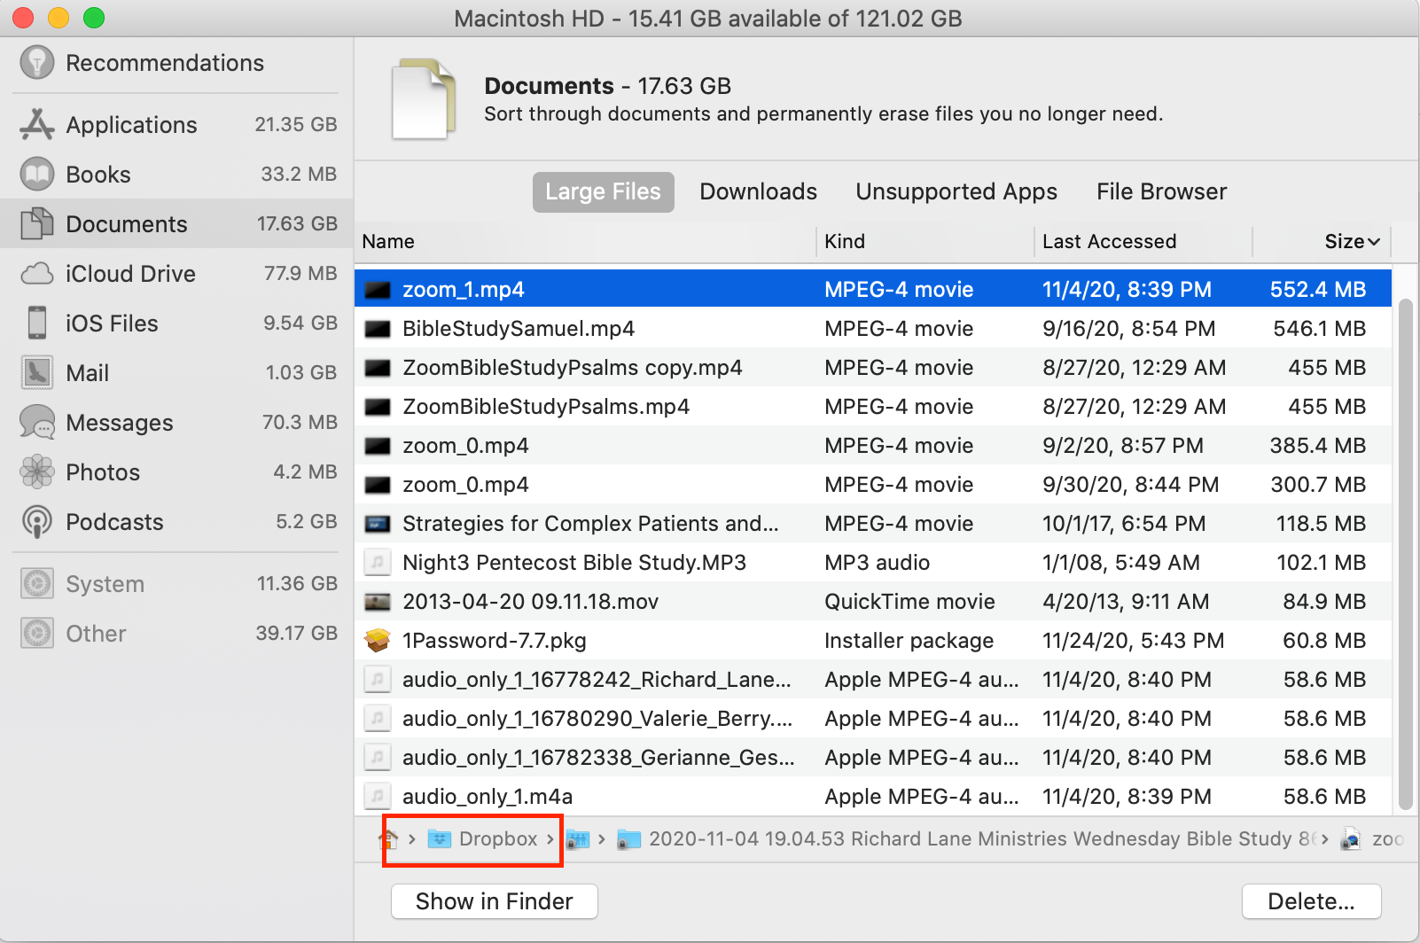Open the Mail stamp icon
The image size is (1420, 943).
[37, 373]
